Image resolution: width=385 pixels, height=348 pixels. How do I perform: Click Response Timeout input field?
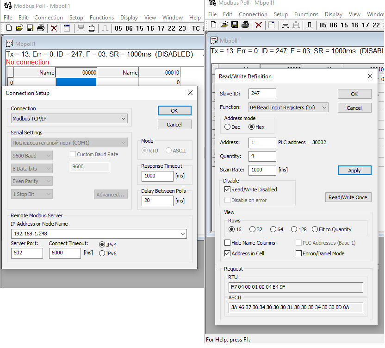[157, 176]
